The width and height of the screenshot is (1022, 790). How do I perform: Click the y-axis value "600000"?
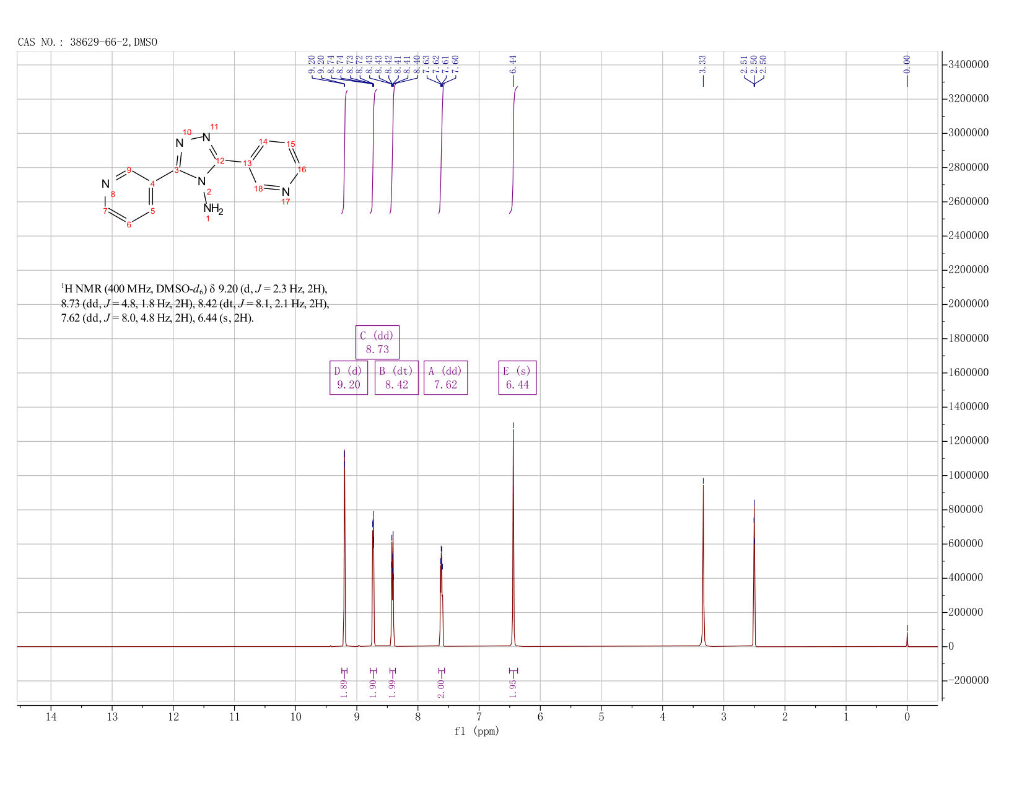965,544
